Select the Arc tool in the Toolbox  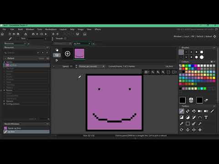(x=200, y=118)
